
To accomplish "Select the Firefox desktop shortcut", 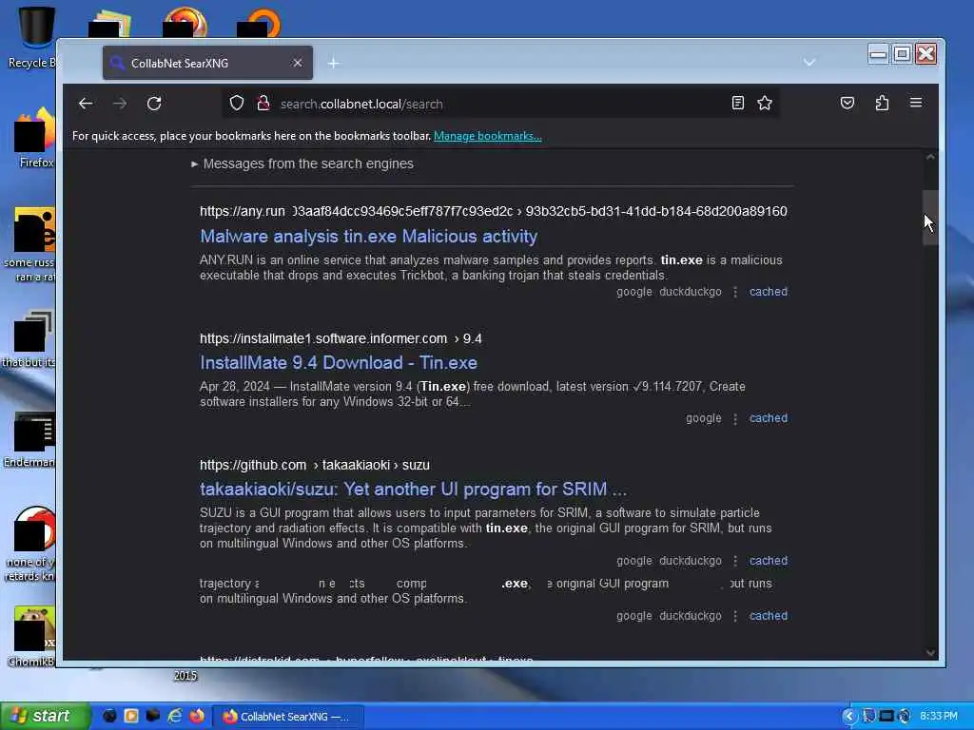I will tap(33, 138).
